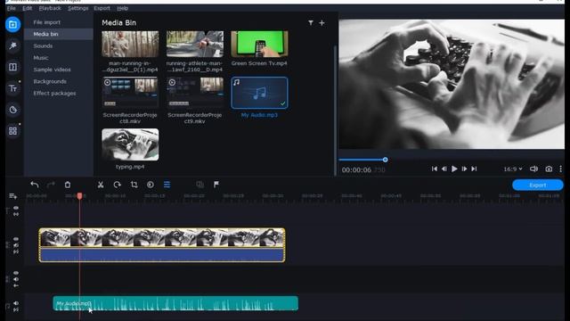The height and width of the screenshot is (321, 570).
Task: Select the typing.mp4 thumbnail
Action: point(130,144)
